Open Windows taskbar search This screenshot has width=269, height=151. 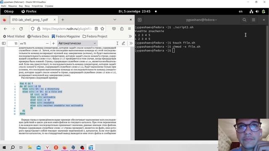point(13,147)
